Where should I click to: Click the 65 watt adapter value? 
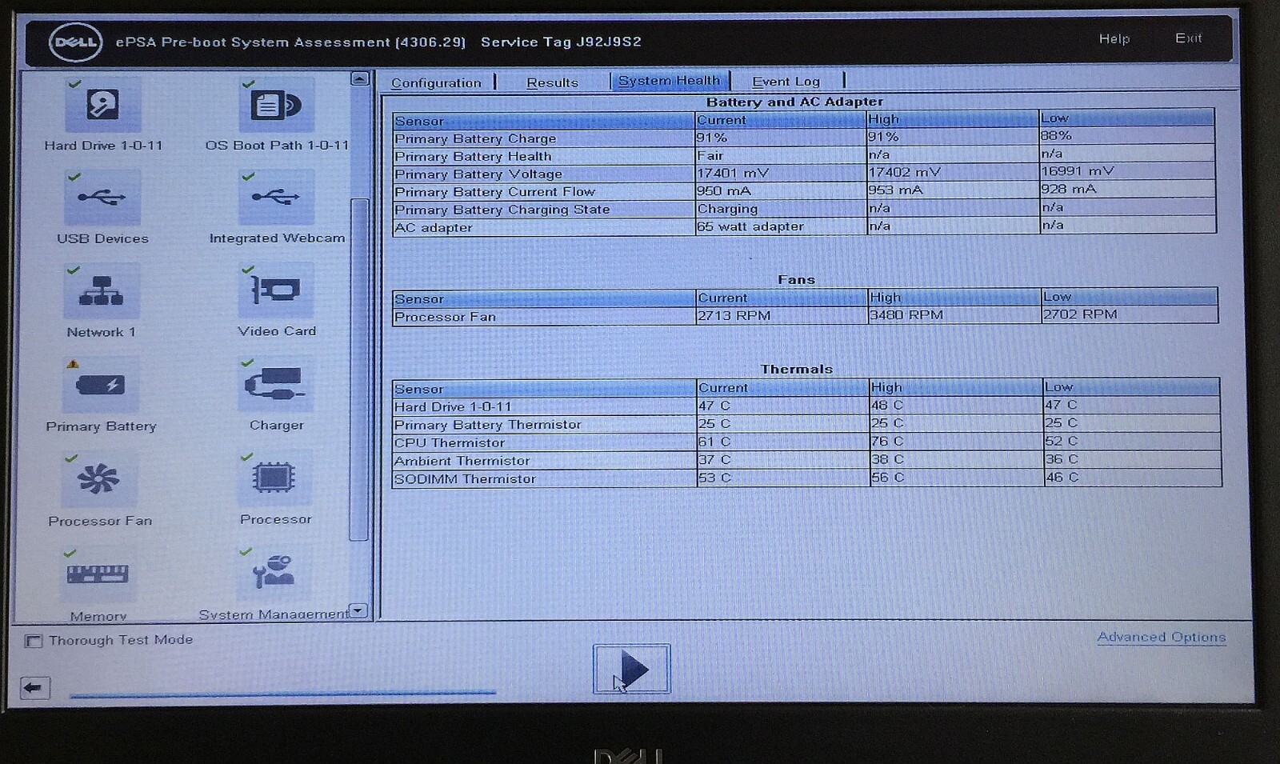750,226
